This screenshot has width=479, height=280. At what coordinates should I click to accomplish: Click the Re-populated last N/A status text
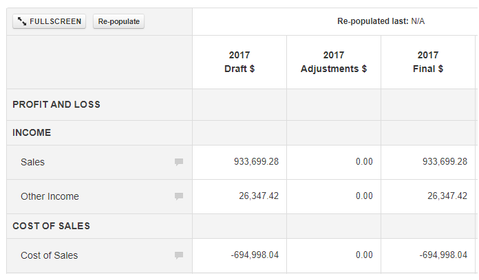pyautogui.click(x=381, y=21)
